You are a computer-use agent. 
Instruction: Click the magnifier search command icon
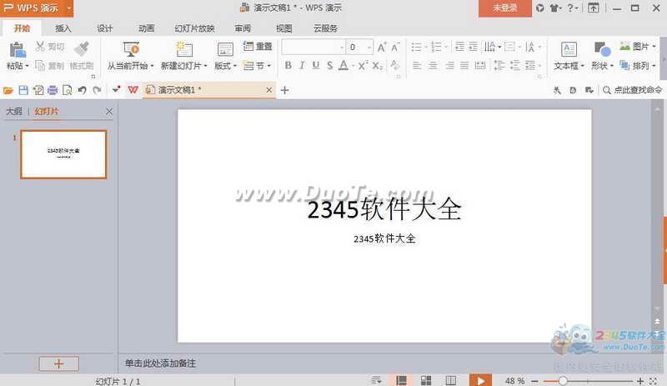(x=607, y=90)
